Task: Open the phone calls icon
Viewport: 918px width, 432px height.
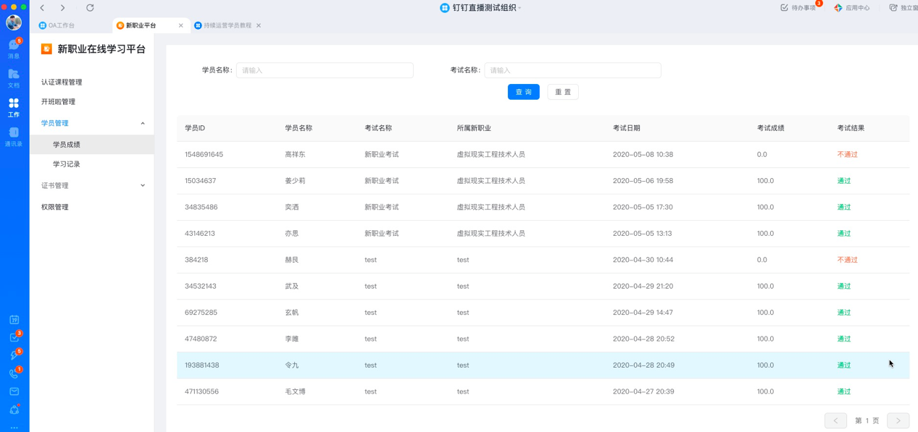Action: 14,373
